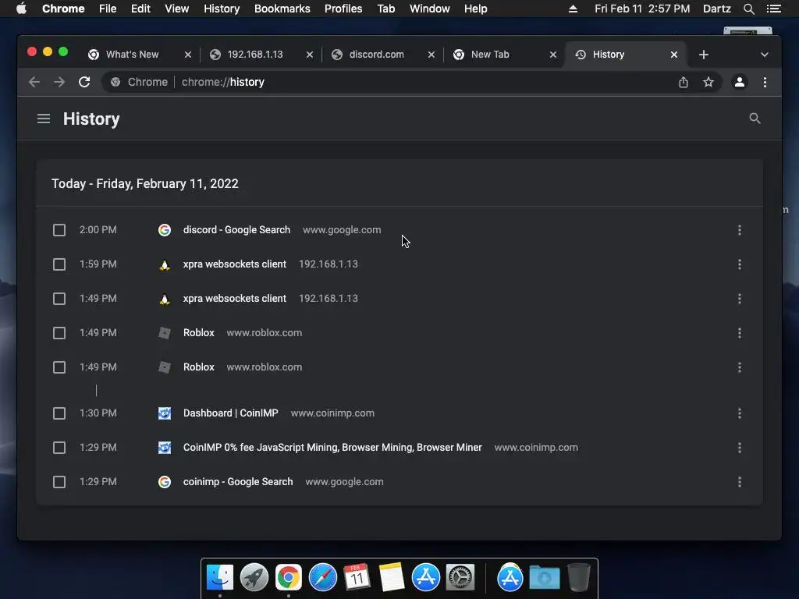The width and height of the screenshot is (799, 599).
Task: Click the CoinIMP favicon beside Dashboard entry
Action: pos(164,413)
